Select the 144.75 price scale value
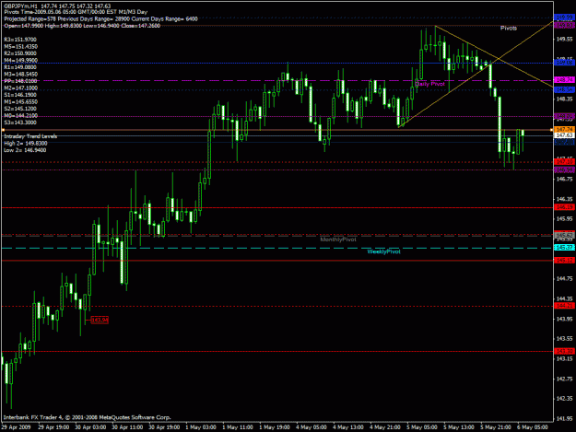Viewport: 576px width, 432px height. click(x=565, y=279)
